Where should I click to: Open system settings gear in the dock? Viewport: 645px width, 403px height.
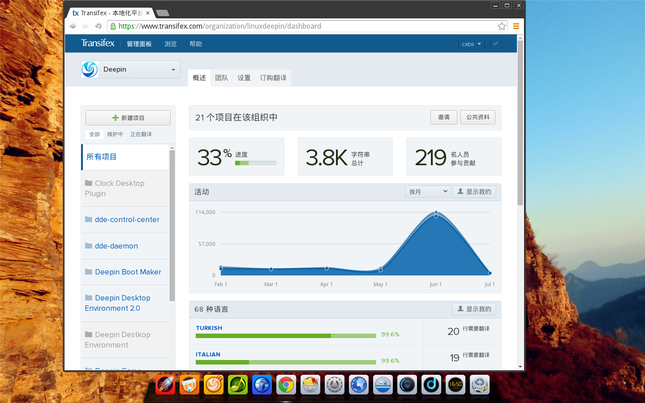pos(335,385)
